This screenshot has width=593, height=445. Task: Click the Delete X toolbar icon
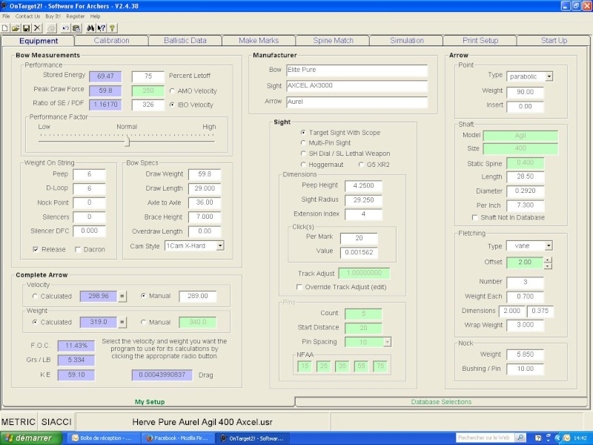(x=37, y=28)
